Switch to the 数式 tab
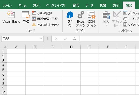139x95 pixels. [76, 5]
